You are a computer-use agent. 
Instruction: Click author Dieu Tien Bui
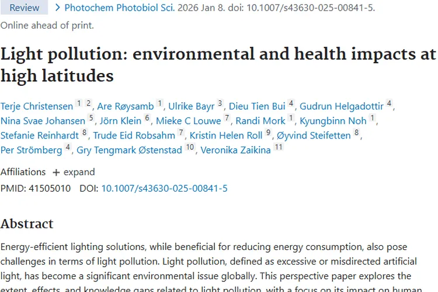(257, 106)
